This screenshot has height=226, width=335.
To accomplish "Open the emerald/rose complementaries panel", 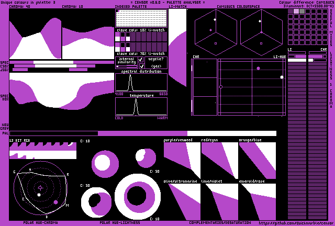I will pyautogui.click(x=258, y=201).
